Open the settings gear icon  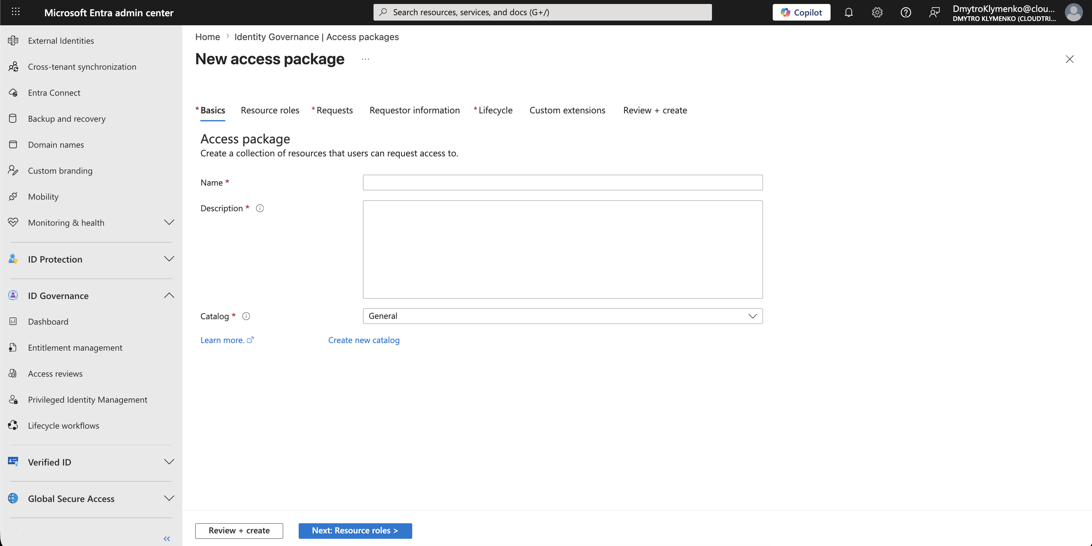(x=877, y=12)
